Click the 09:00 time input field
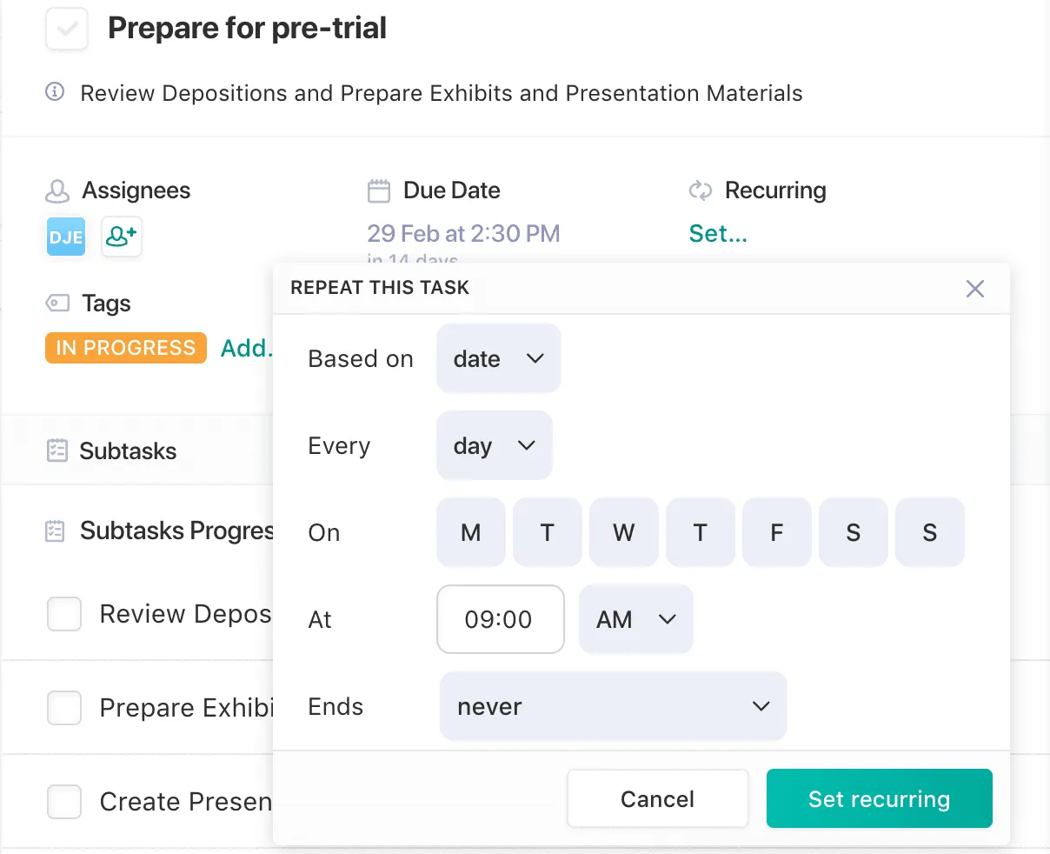Viewport: 1050px width, 854px height. point(500,619)
